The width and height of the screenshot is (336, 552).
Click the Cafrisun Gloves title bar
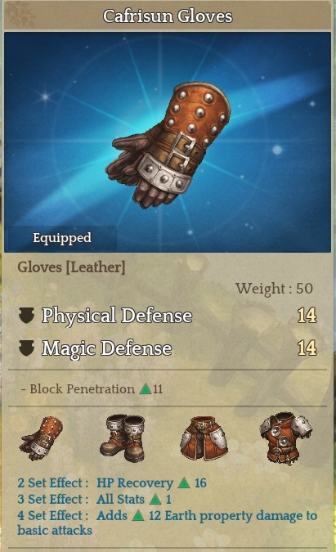[168, 16]
